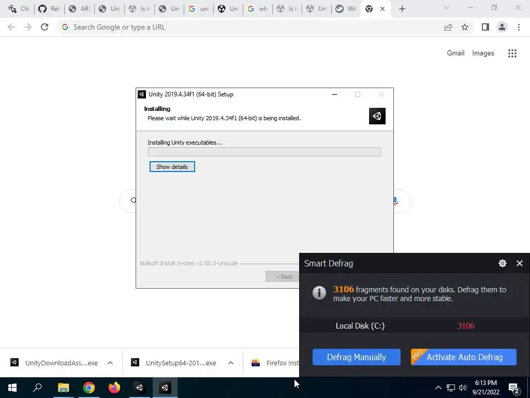
Task: Open Chrome three-dot menu
Action: click(x=519, y=27)
